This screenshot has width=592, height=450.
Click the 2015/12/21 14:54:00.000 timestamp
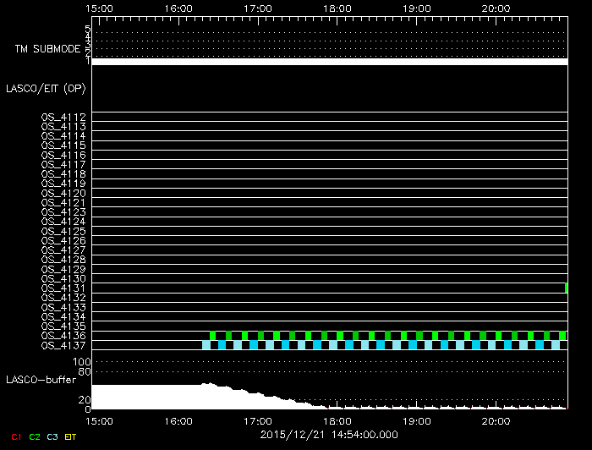(x=329, y=435)
